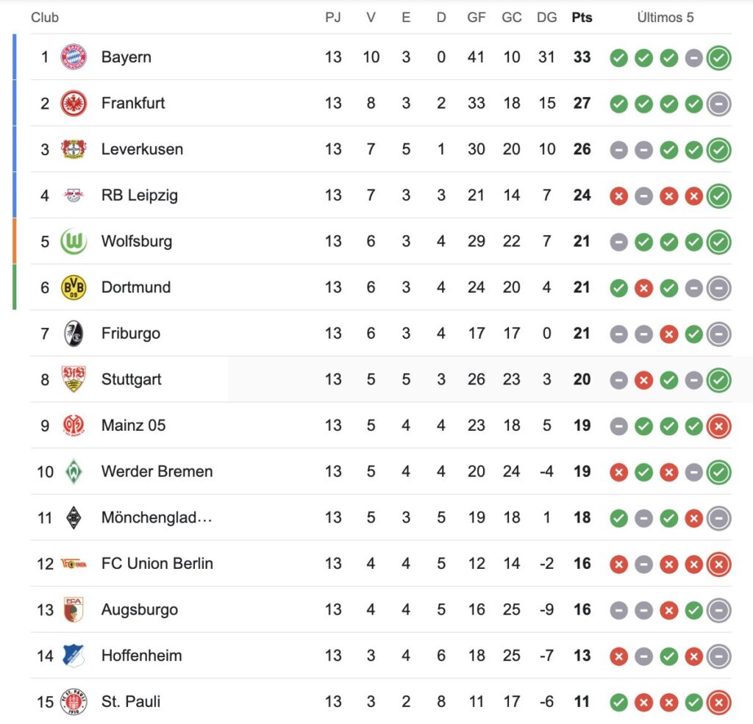Click the Werder Bremen diamond logo
753x724 pixels.
(74, 471)
